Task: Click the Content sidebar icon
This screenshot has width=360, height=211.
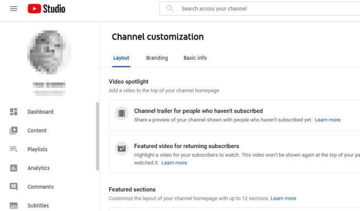Action: [13, 130]
